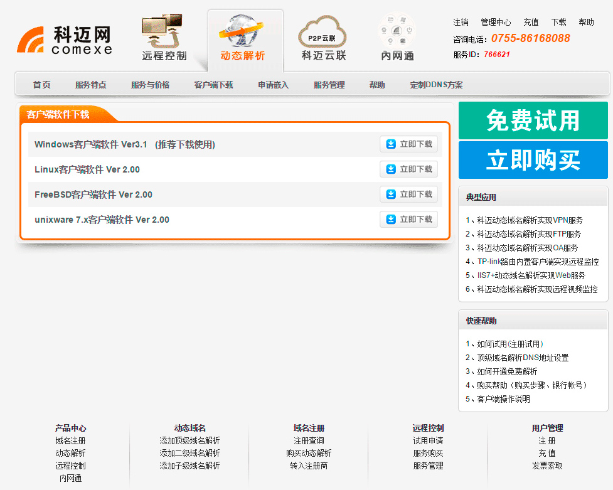The image size is (613, 490).
Task: Open 顶级域名解析DNS地址设置 help link
Action: tap(523, 358)
